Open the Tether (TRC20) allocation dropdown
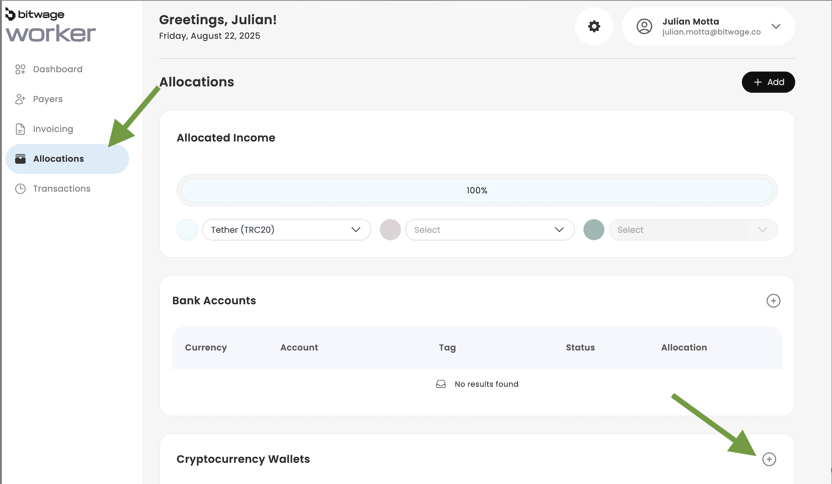832x484 pixels. click(x=286, y=230)
